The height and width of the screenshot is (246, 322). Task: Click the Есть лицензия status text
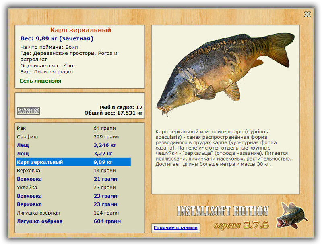41,81
